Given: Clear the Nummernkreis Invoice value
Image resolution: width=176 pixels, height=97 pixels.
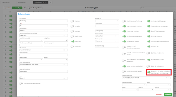Looking at the screenshot, I should tap(64, 30).
